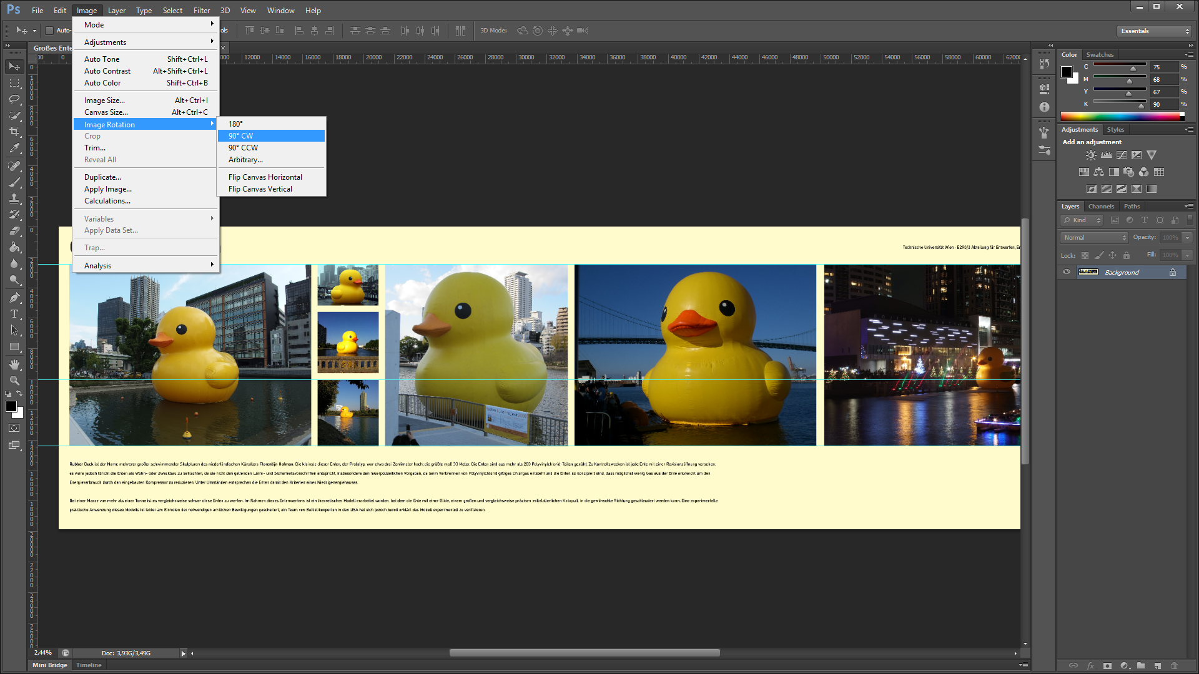Select the Spot Healing Brush tool
This screenshot has height=674, width=1199.
coord(14,166)
